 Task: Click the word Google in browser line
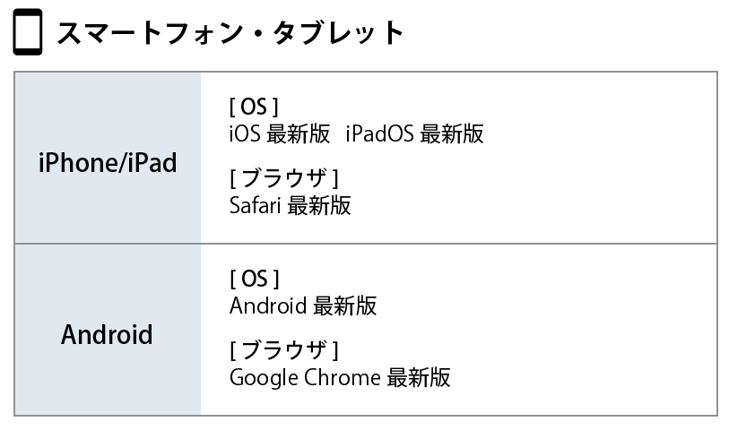click(264, 379)
